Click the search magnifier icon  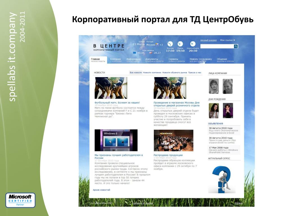click(236, 46)
